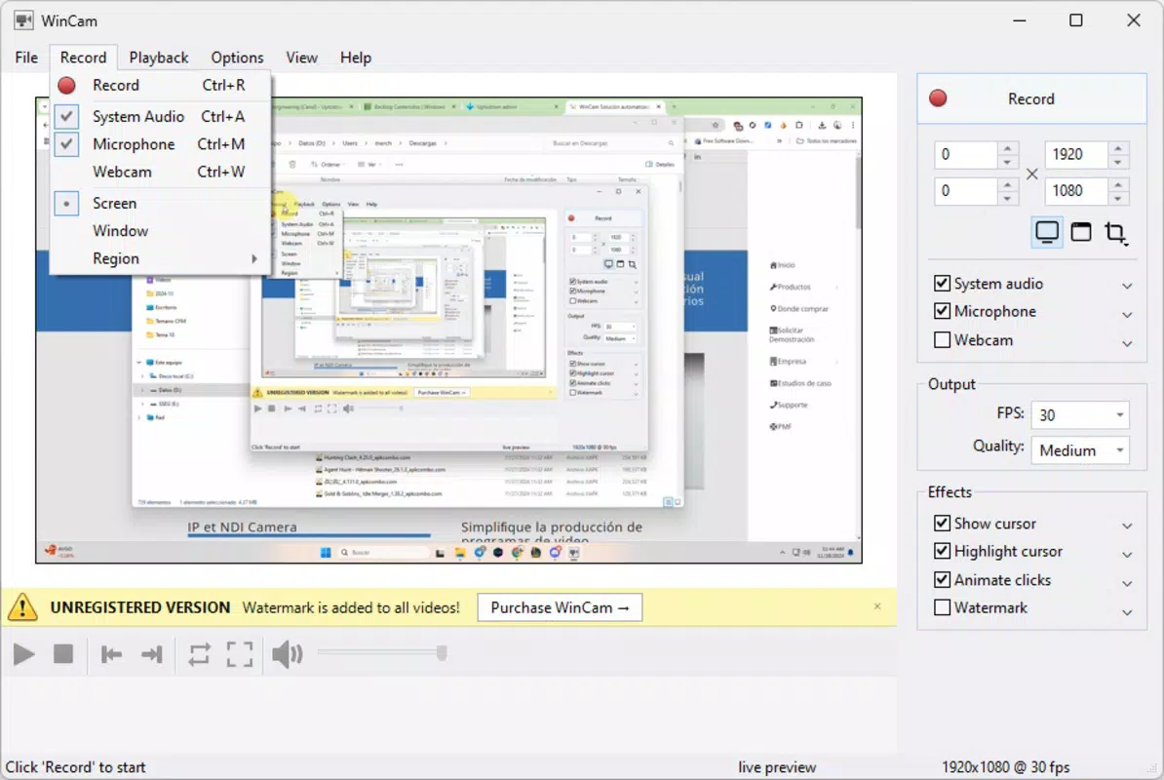Open the Options menu

tap(237, 58)
